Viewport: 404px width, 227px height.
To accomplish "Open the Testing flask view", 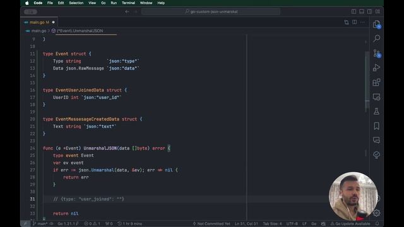I will pyautogui.click(x=376, y=112).
